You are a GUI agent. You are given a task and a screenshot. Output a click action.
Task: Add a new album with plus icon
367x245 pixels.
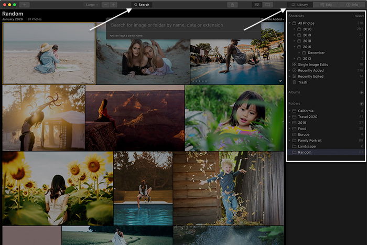(361, 92)
